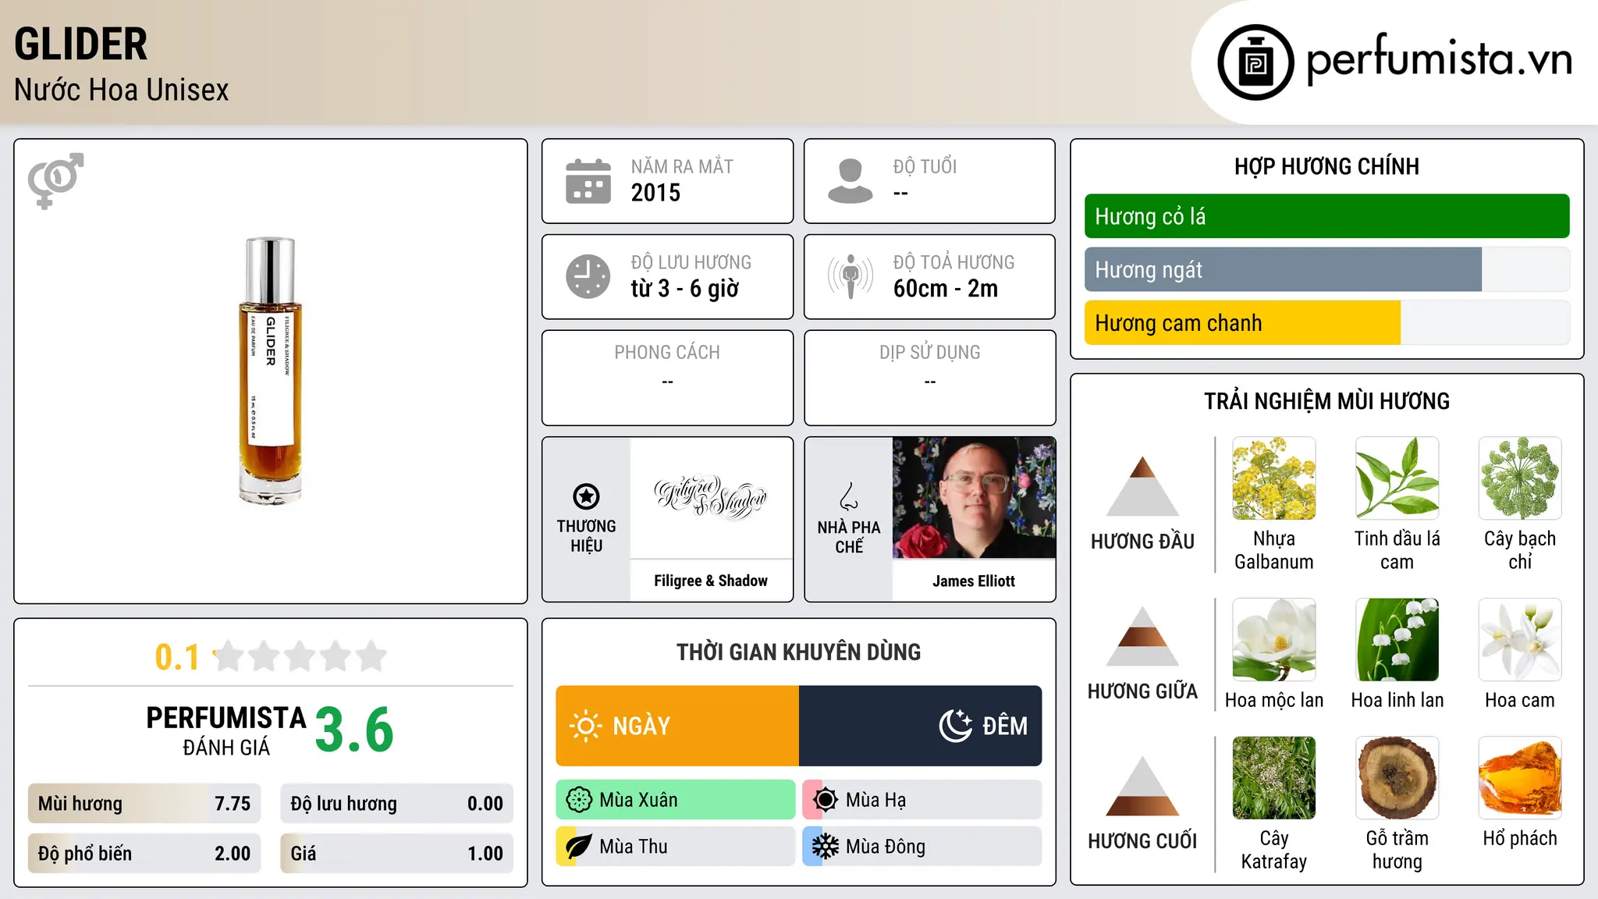Click the snowflake icon beside Mùa Đông
The height and width of the screenshot is (899, 1598).
(x=826, y=847)
